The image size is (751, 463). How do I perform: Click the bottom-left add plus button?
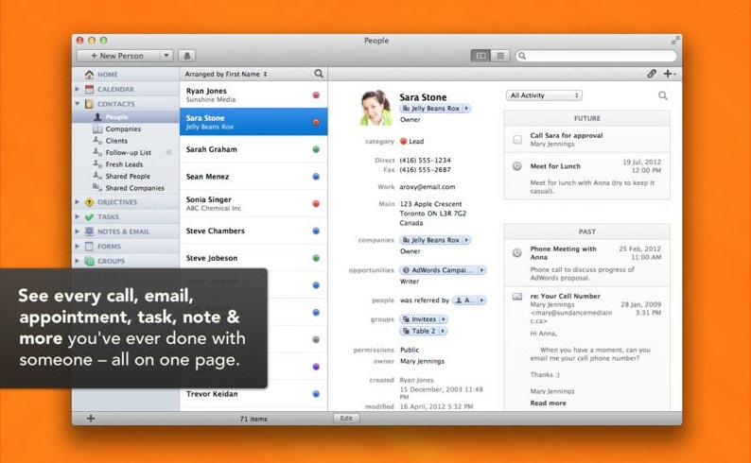pyautogui.click(x=91, y=419)
